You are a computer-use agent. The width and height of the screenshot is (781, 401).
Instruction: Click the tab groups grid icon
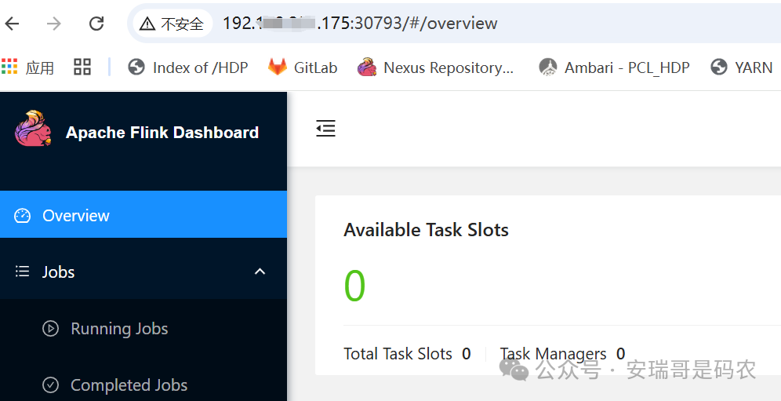point(82,67)
